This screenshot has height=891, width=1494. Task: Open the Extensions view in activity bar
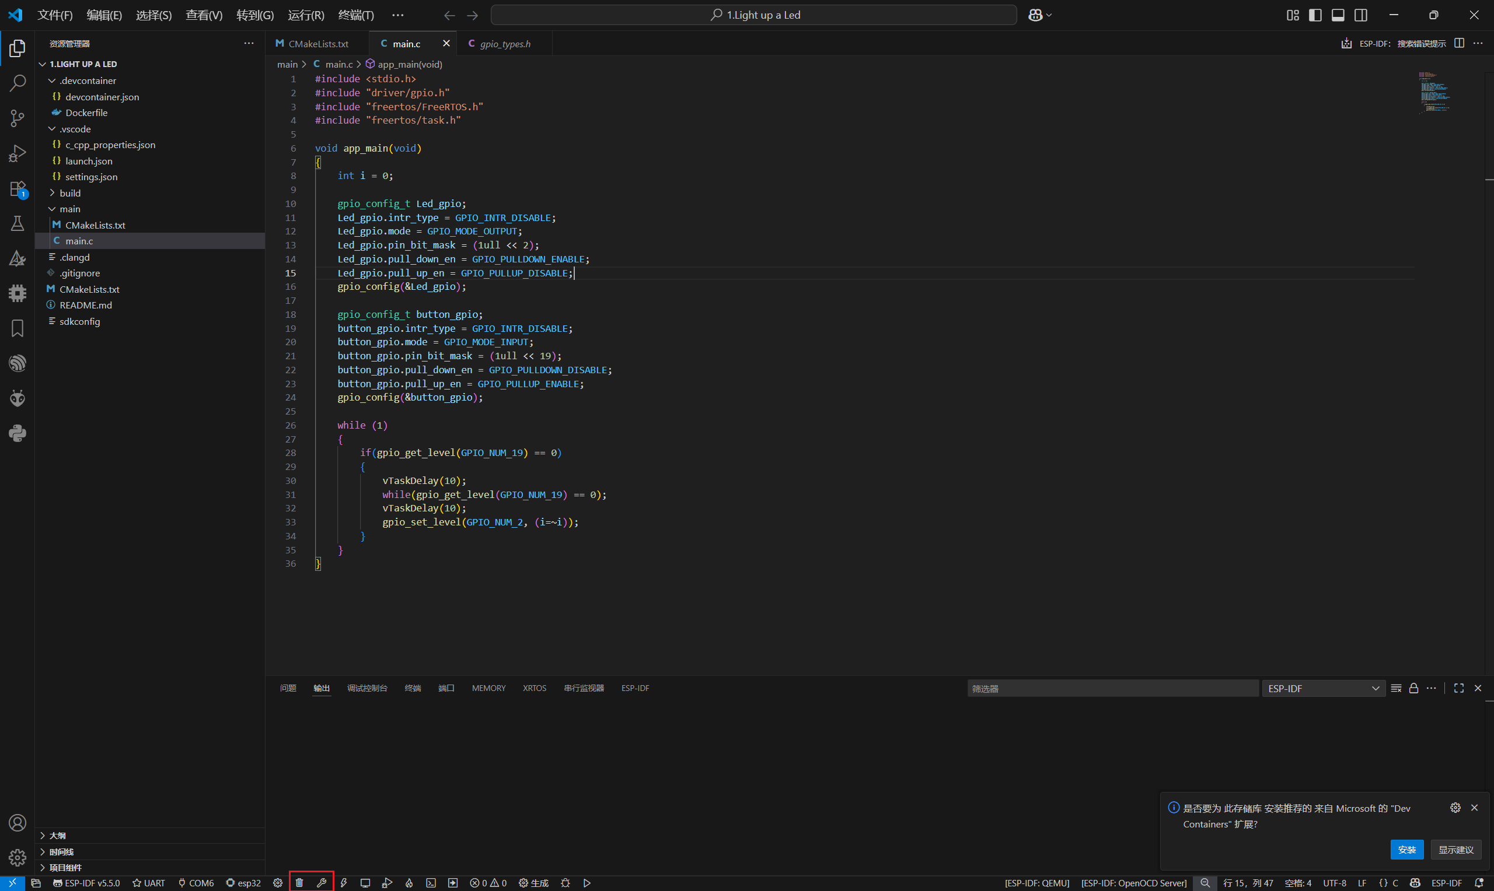(x=18, y=189)
